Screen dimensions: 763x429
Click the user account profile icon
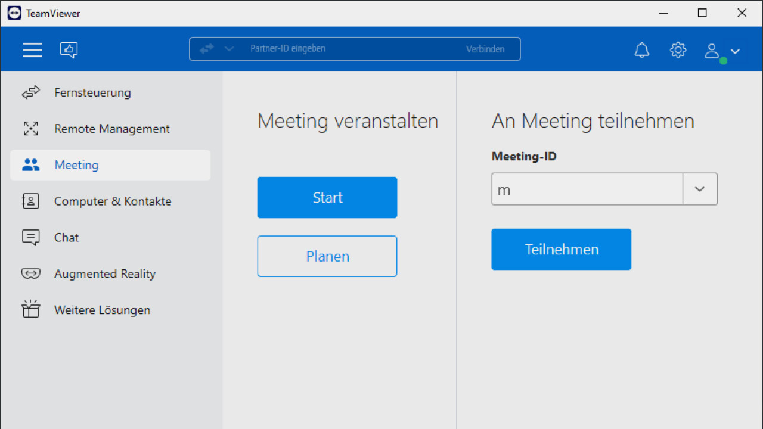tap(712, 51)
